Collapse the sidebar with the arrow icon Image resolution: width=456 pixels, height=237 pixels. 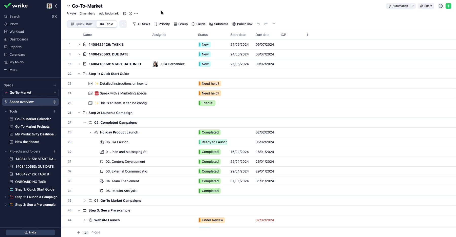pos(56,6)
